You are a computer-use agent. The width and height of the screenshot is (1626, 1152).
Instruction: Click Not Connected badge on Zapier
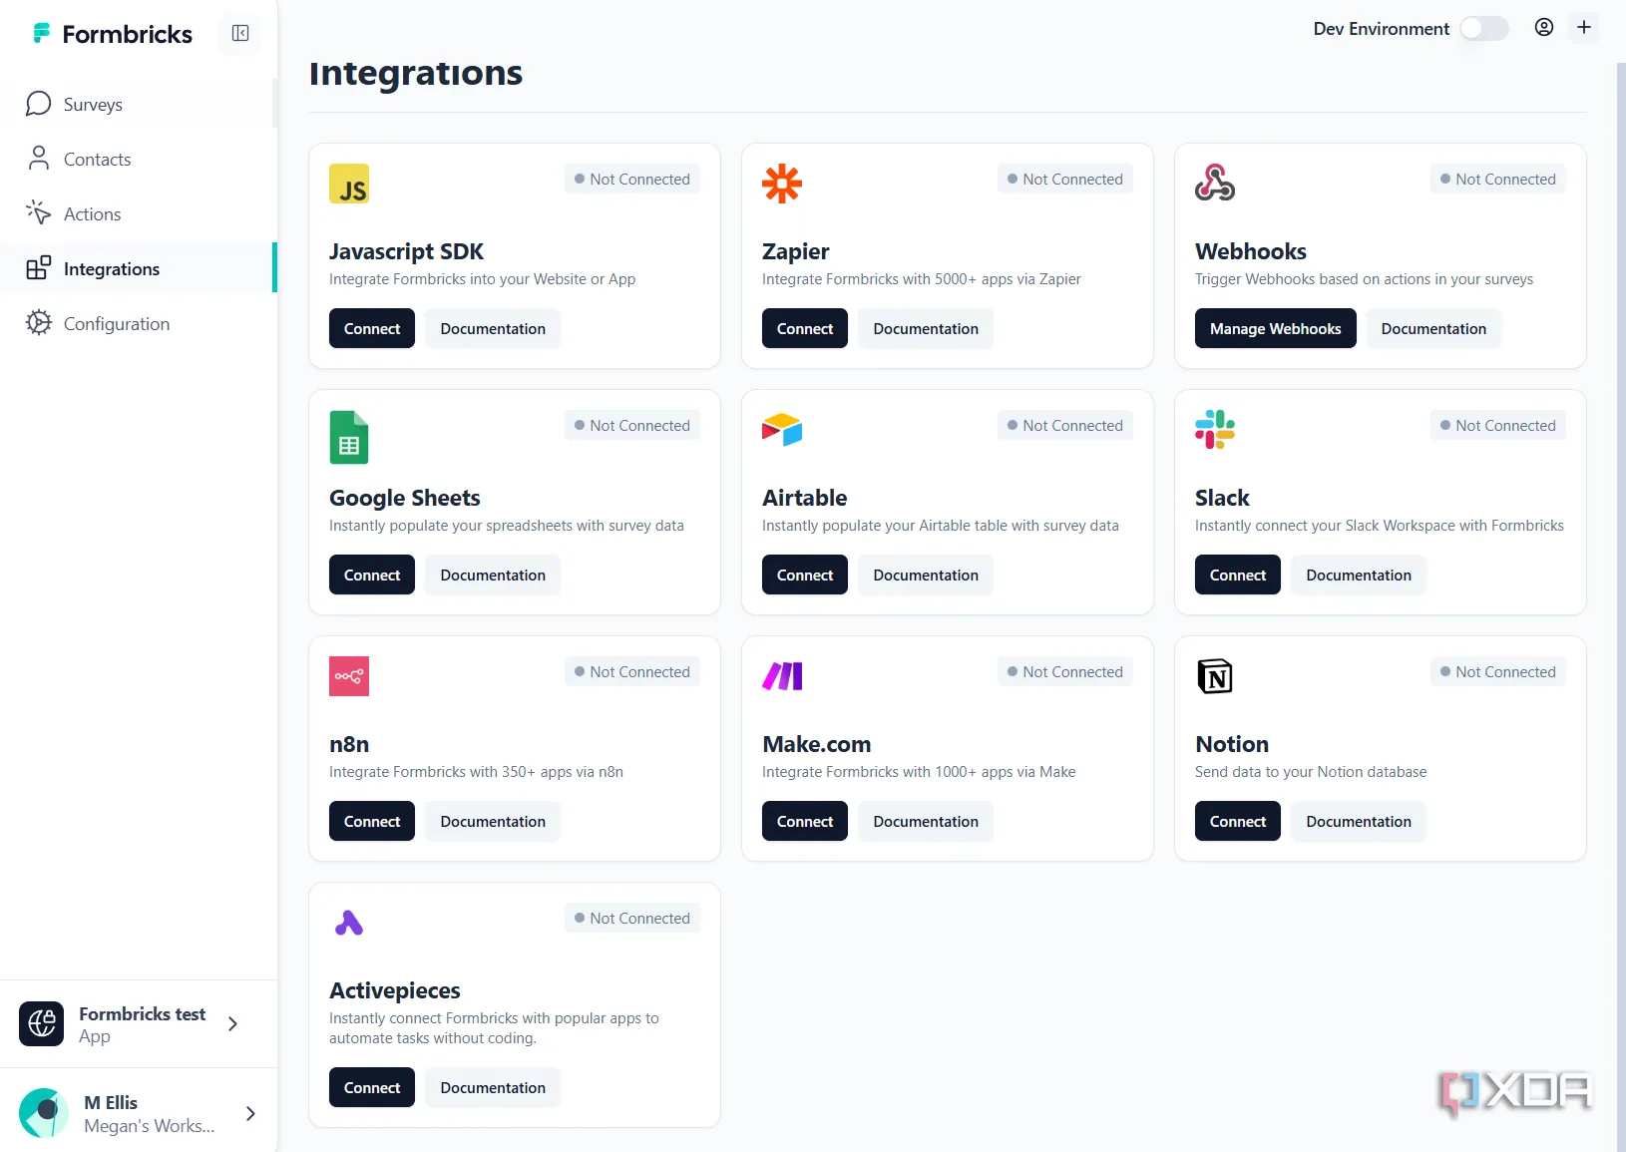(x=1065, y=179)
